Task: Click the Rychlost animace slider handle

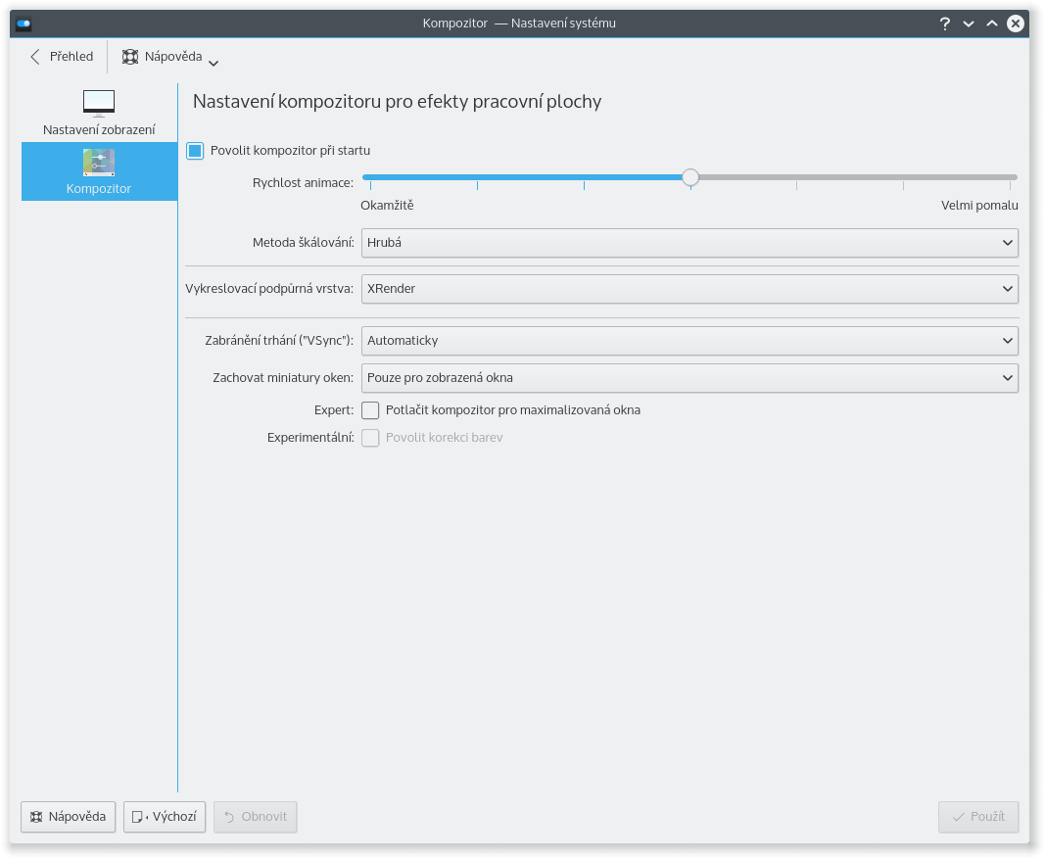Action: click(x=690, y=177)
